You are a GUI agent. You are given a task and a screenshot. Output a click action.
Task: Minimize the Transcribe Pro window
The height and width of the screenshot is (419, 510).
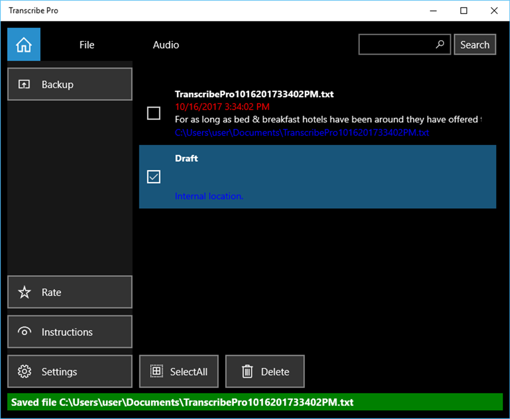pos(433,11)
